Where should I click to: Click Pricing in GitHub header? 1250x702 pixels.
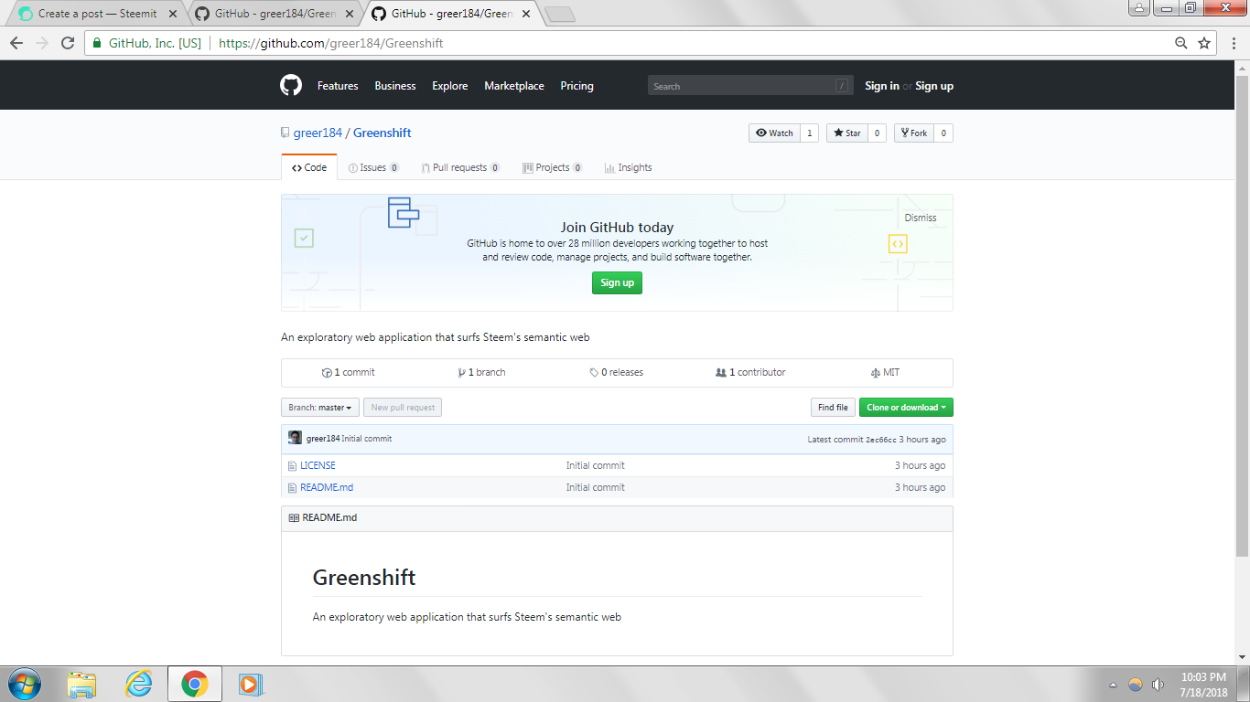(577, 86)
